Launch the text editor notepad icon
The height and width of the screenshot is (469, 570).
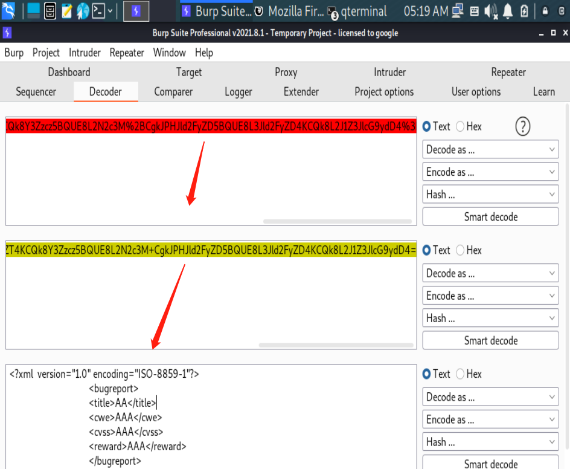pyautogui.click(x=66, y=11)
